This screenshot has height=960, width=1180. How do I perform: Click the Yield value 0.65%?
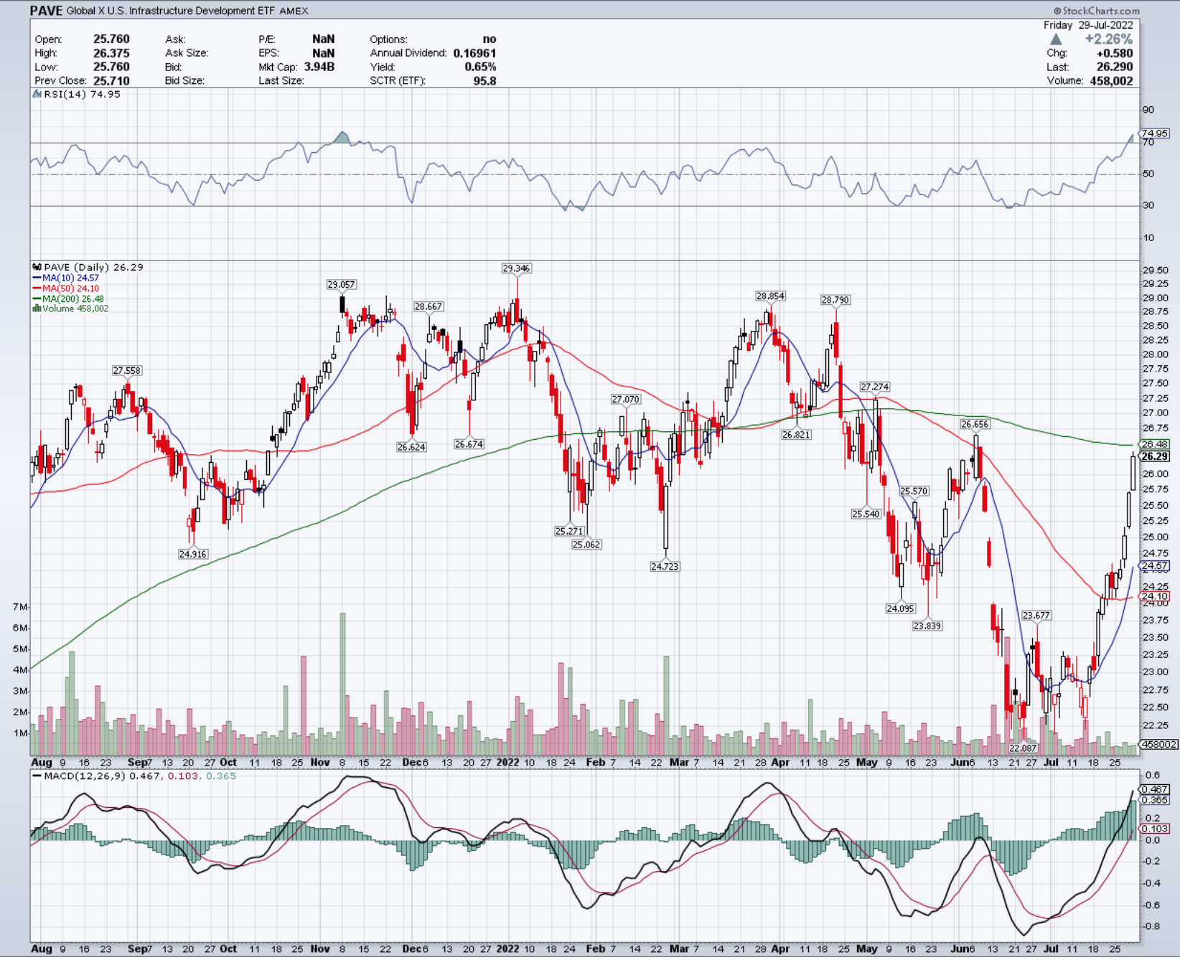tap(480, 67)
